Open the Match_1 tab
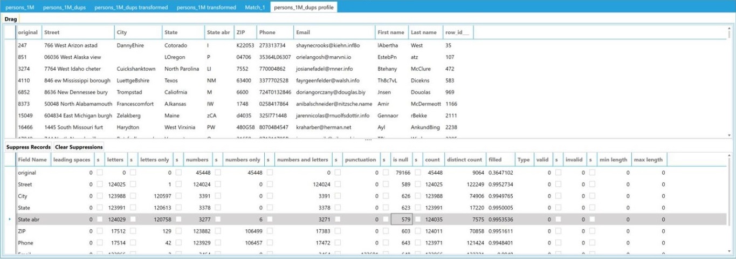 click(x=255, y=8)
